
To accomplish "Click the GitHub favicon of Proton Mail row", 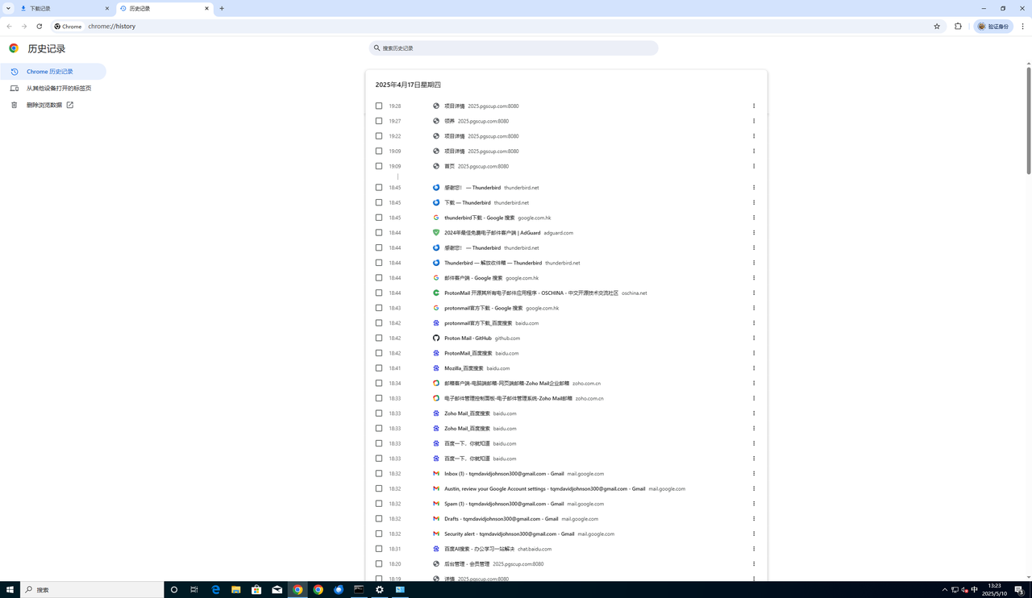I will click(x=436, y=338).
